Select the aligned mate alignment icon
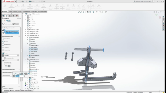This screenshot has width=166, height=93. tap(6, 66)
